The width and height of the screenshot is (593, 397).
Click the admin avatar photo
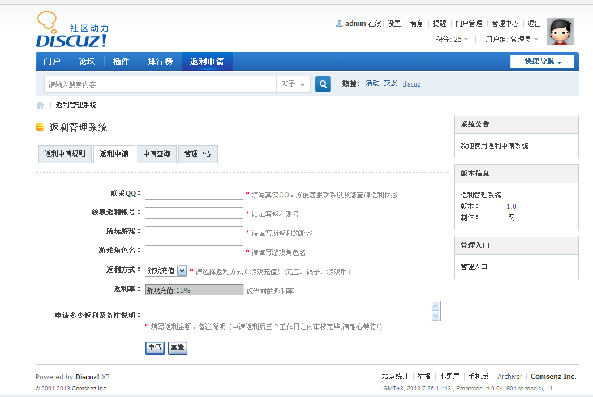point(560,31)
